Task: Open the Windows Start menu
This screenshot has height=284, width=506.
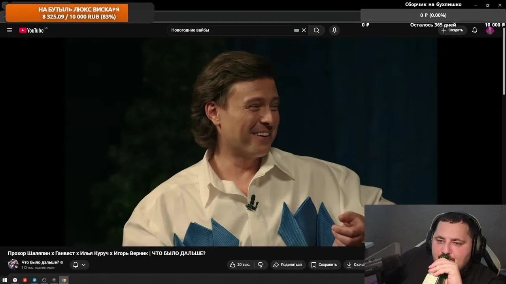Action: click(5, 280)
